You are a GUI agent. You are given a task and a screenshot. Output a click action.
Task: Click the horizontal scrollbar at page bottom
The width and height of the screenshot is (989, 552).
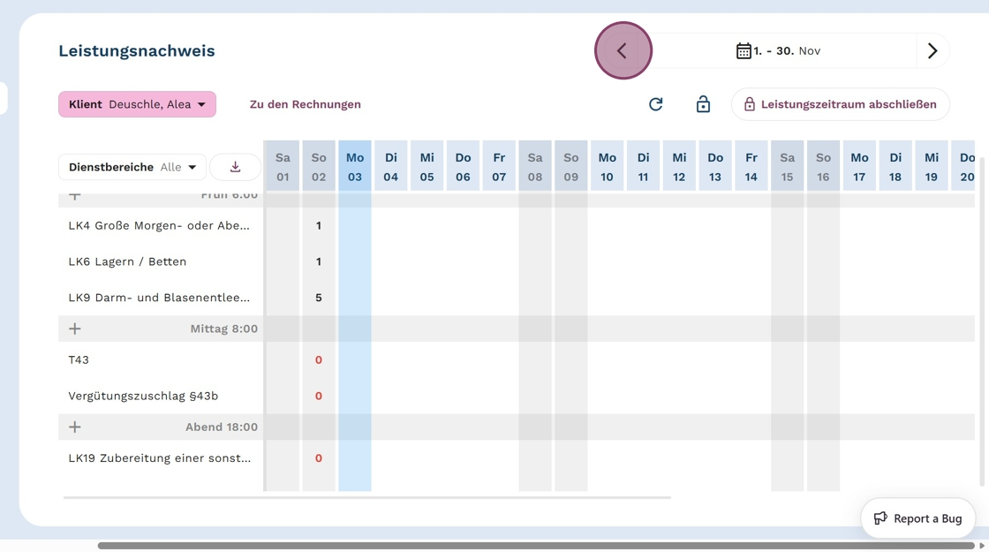point(536,546)
